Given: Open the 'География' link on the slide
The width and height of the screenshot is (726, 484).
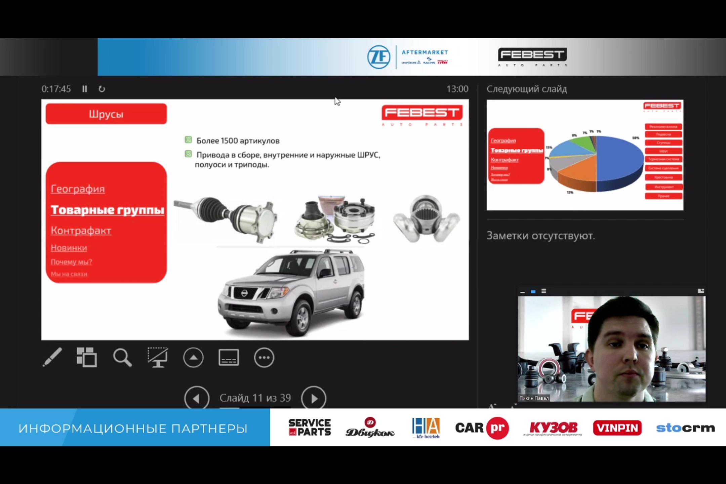Looking at the screenshot, I should pos(78,189).
